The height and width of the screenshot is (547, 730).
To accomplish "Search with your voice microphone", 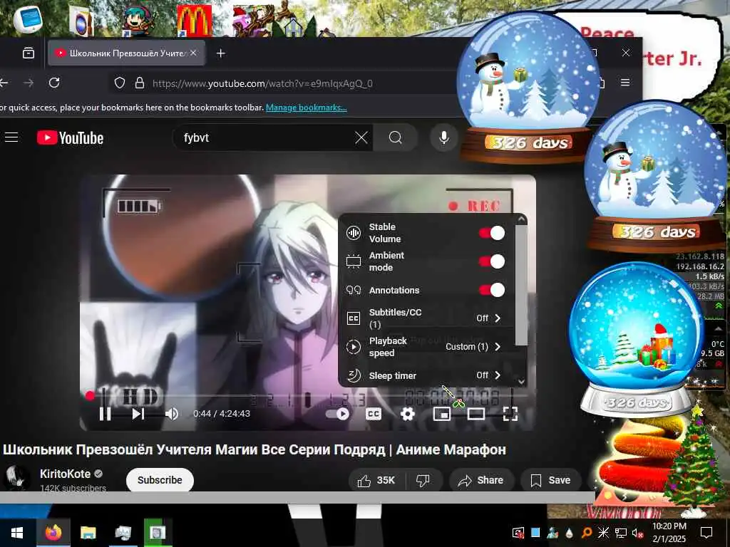I will coord(444,137).
